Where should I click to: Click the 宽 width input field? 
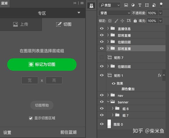tap(30, 80)
